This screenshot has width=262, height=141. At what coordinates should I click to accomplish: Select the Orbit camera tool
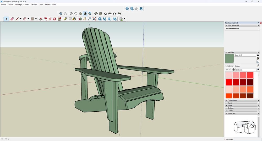80,19
